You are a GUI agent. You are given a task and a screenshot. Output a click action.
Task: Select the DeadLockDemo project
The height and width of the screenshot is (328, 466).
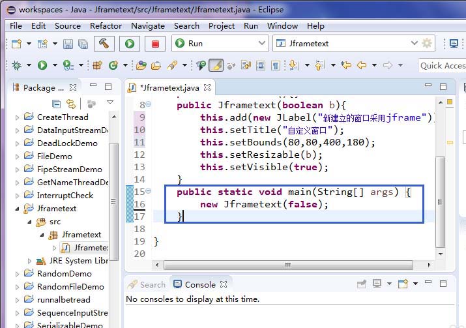(66, 143)
